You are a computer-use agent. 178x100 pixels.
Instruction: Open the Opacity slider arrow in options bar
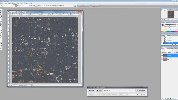(37, 6)
